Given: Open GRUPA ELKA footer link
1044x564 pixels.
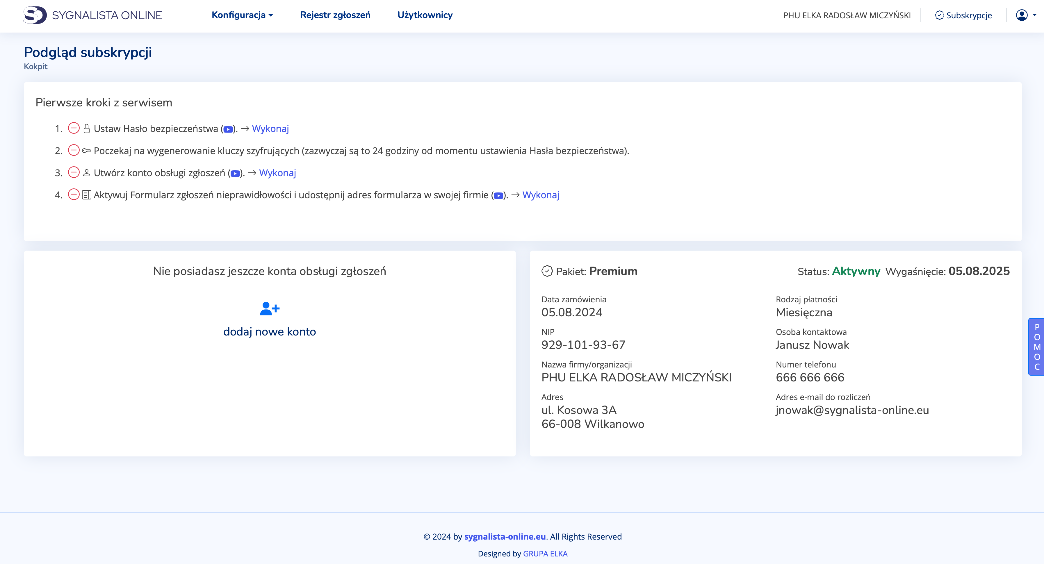Looking at the screenshot, I should 545,554.
